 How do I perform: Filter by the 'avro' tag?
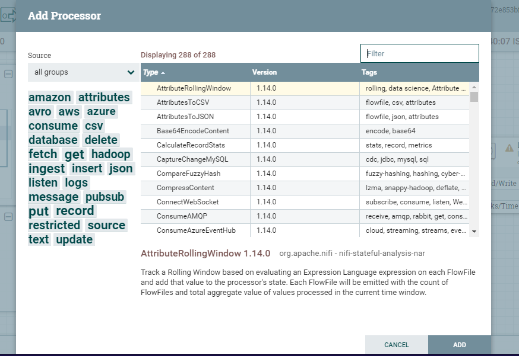40,111
